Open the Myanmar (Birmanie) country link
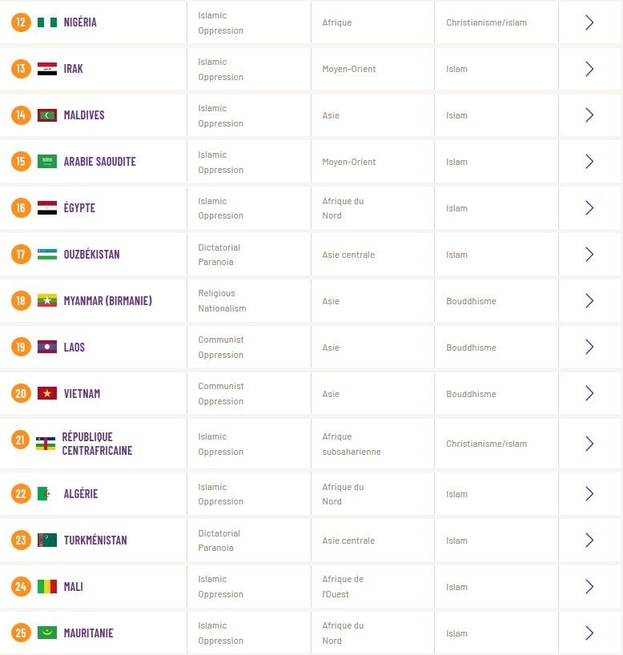 [108, 301]
